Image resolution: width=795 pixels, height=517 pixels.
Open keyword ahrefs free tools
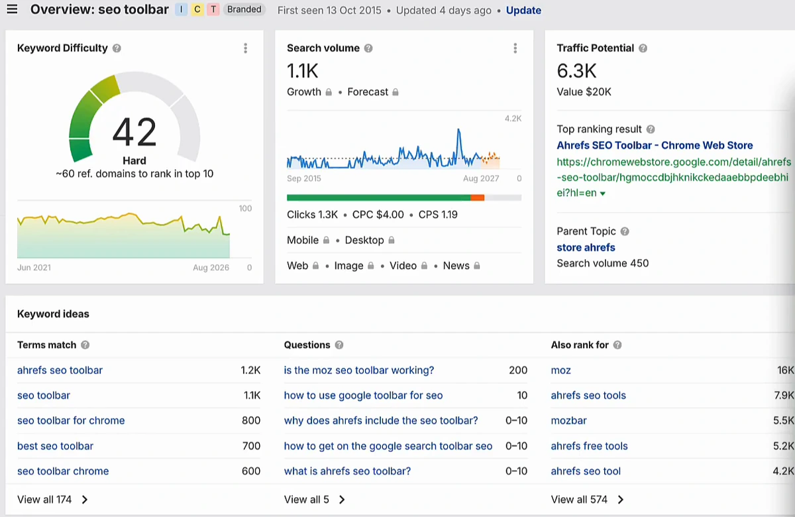[x=589, y=446]
